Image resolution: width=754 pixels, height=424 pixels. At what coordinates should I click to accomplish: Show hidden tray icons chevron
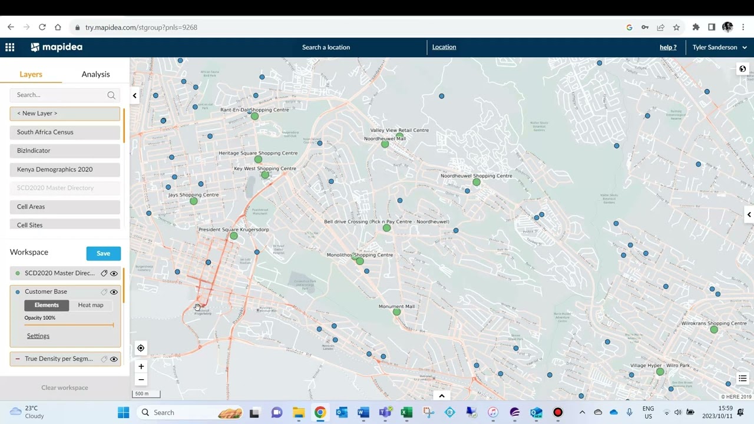[x=582, y=412]
